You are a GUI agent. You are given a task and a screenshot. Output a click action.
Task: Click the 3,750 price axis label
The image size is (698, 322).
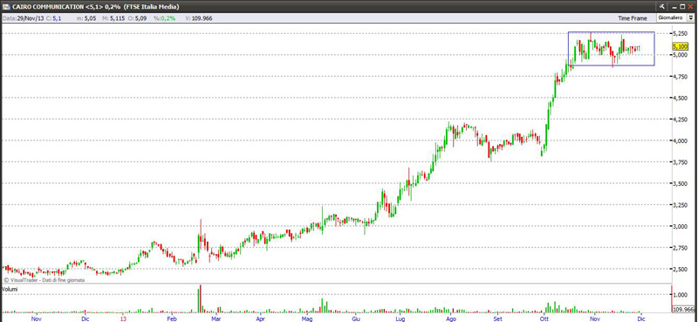coord(681,162)
